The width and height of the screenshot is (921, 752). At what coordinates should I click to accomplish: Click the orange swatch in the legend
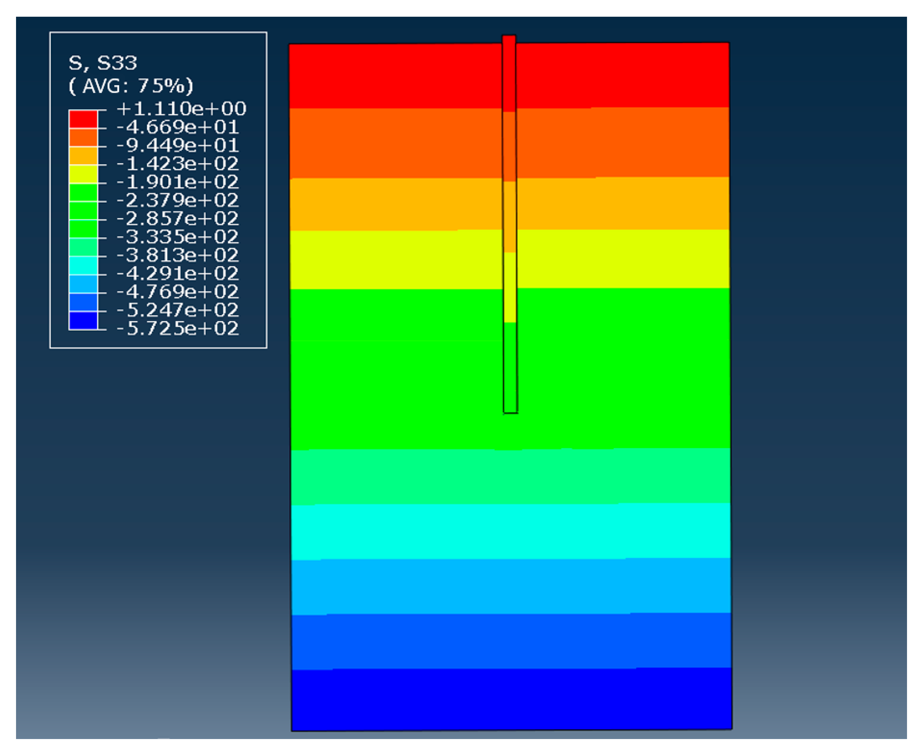click(x=83, y=138)
